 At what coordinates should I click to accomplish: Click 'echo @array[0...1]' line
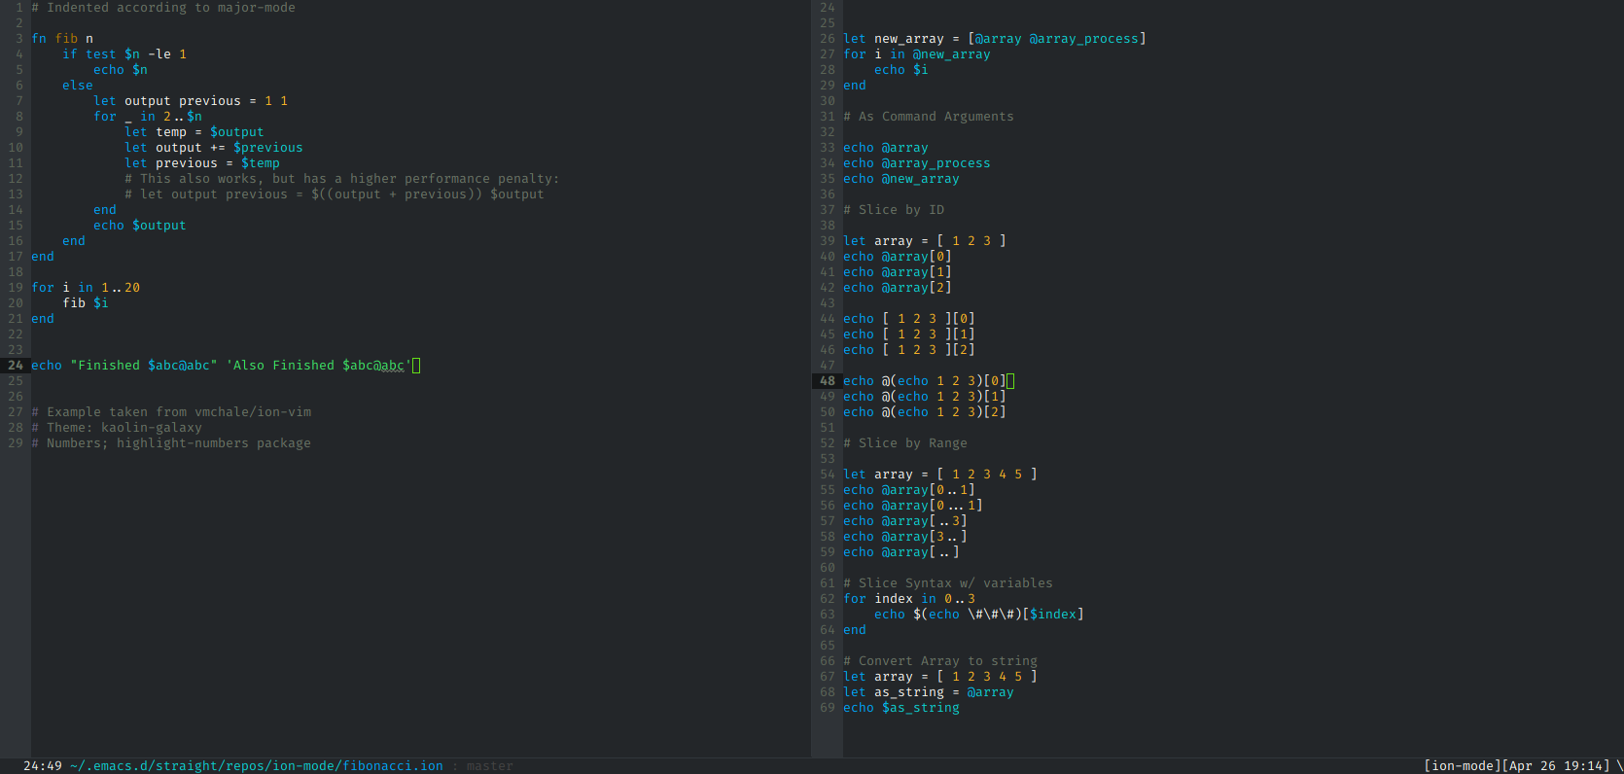tap(913, 506)
